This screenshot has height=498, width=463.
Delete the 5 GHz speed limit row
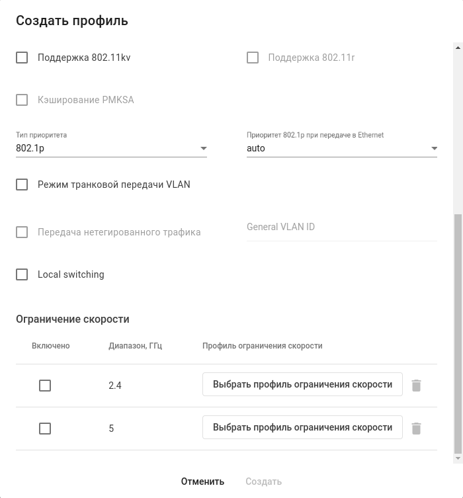[416, 429]
